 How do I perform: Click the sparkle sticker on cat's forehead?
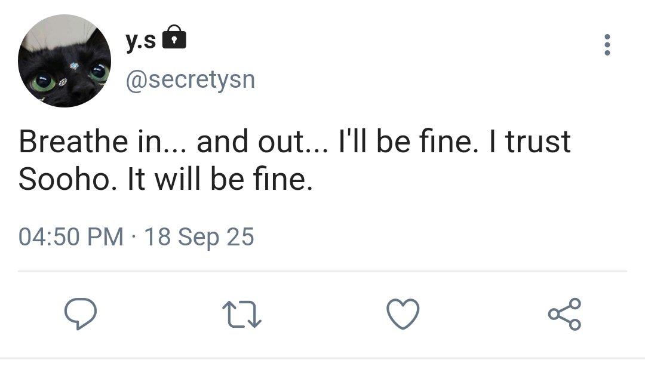pyautogui.click(x=74, y=66)
